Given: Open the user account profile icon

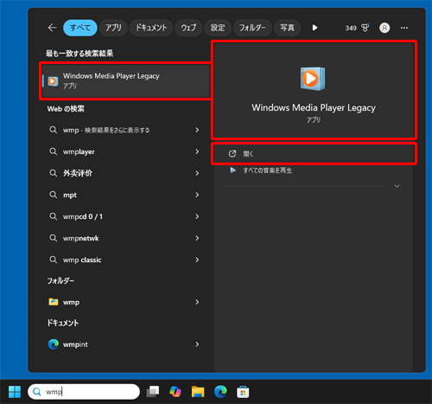Looking at the screenshot, I should (x=384, y=28).
